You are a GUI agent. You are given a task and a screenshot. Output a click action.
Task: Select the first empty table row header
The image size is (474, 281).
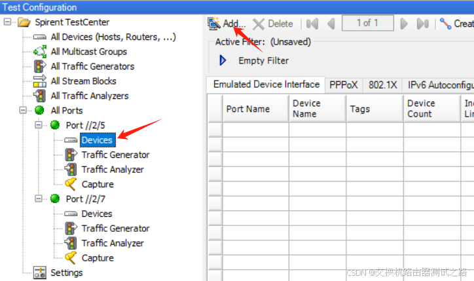(x=215, y=130)
